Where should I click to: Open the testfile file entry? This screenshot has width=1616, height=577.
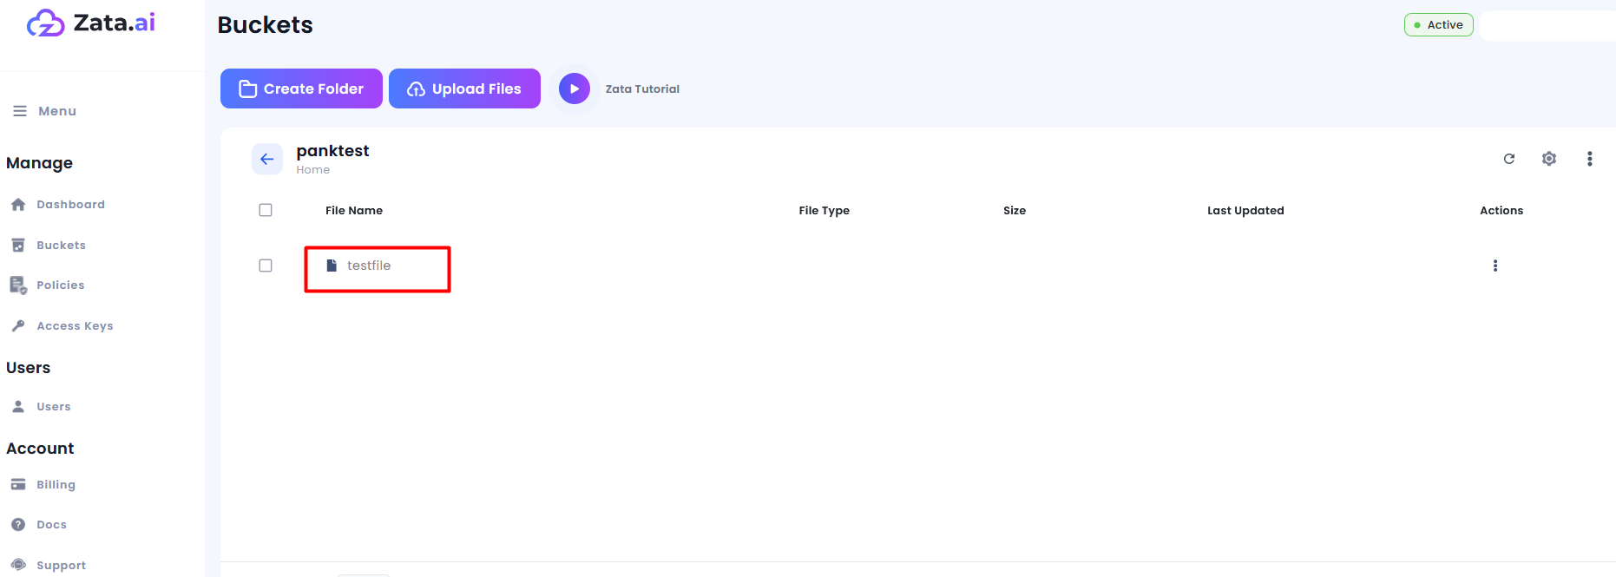point(369,266)
